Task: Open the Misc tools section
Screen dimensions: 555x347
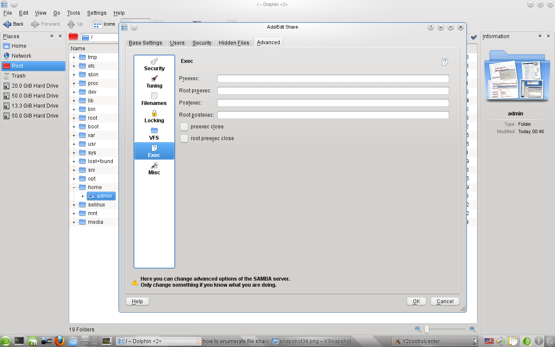Action: point(154,168)
